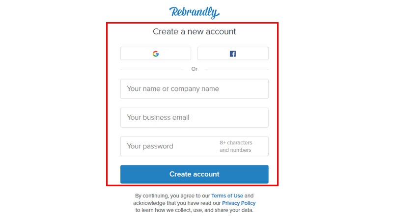Image resolution: width=393 pixels, height=221 pixels.
Task: Click the divider line left of 'Or'
Action: [x=152, y=69]
